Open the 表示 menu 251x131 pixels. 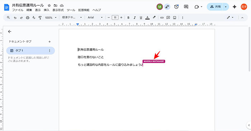38,10
